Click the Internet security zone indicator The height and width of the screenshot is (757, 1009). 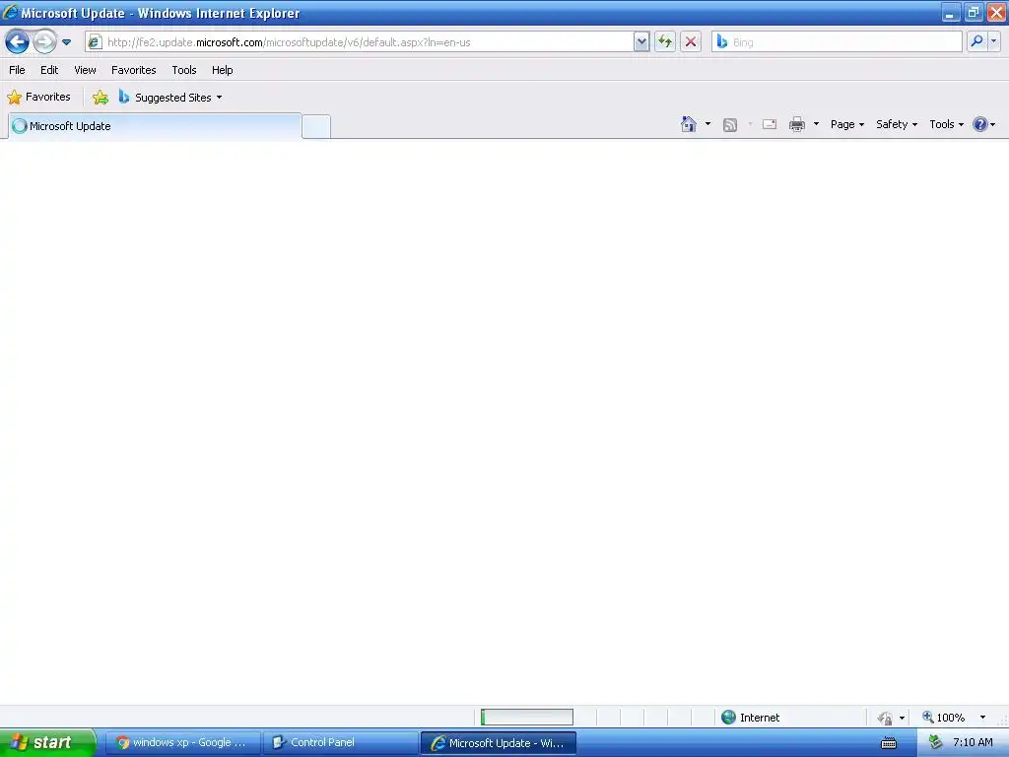tap(750, 718)
